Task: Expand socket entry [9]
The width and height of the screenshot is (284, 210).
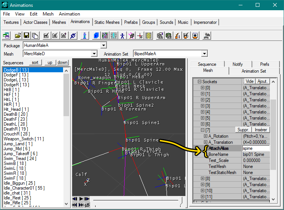Action: (202, 184)
